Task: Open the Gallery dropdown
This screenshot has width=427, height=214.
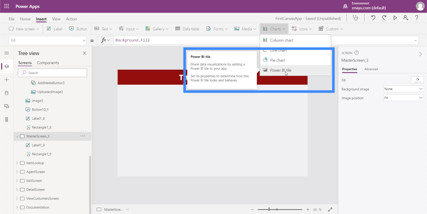Action: [157, 29]
